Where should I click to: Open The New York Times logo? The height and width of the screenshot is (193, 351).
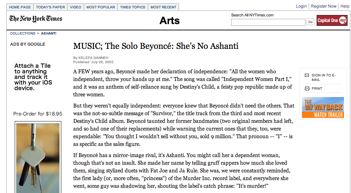tap(36, 18)
